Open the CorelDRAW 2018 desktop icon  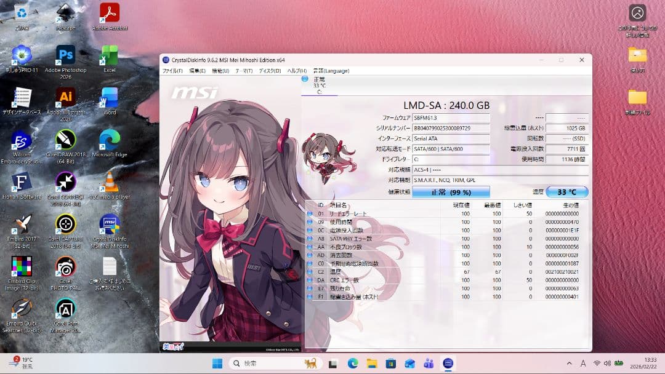point(65,140)
